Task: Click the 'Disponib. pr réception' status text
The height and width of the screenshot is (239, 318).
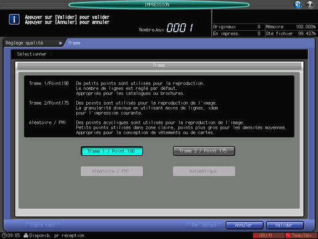Action: click(x=57, y=235)
